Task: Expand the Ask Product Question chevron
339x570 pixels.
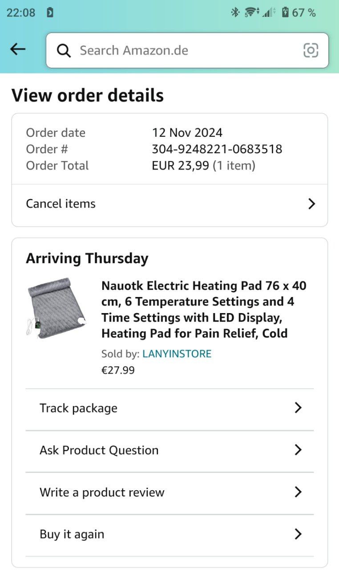Action: coord(298,450)
